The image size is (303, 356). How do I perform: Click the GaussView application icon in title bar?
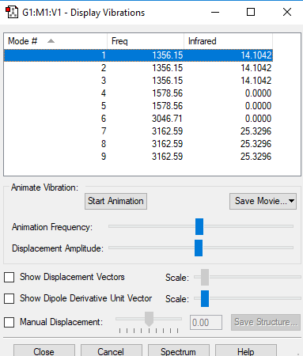click(x=12, y=12)
